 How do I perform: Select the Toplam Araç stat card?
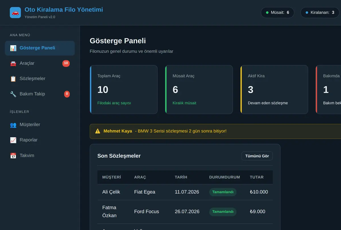point(124,90)
